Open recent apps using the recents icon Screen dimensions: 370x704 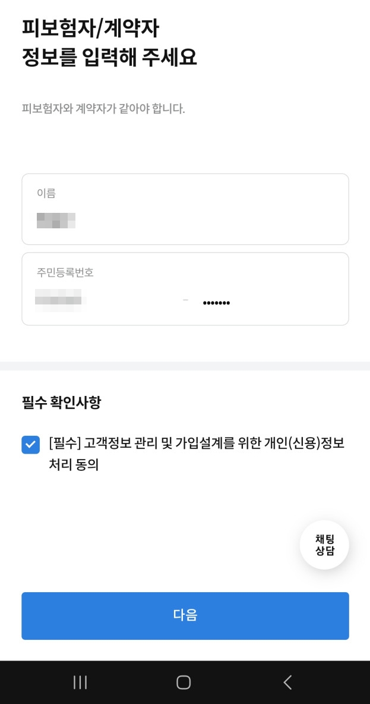tap(79, 682)
